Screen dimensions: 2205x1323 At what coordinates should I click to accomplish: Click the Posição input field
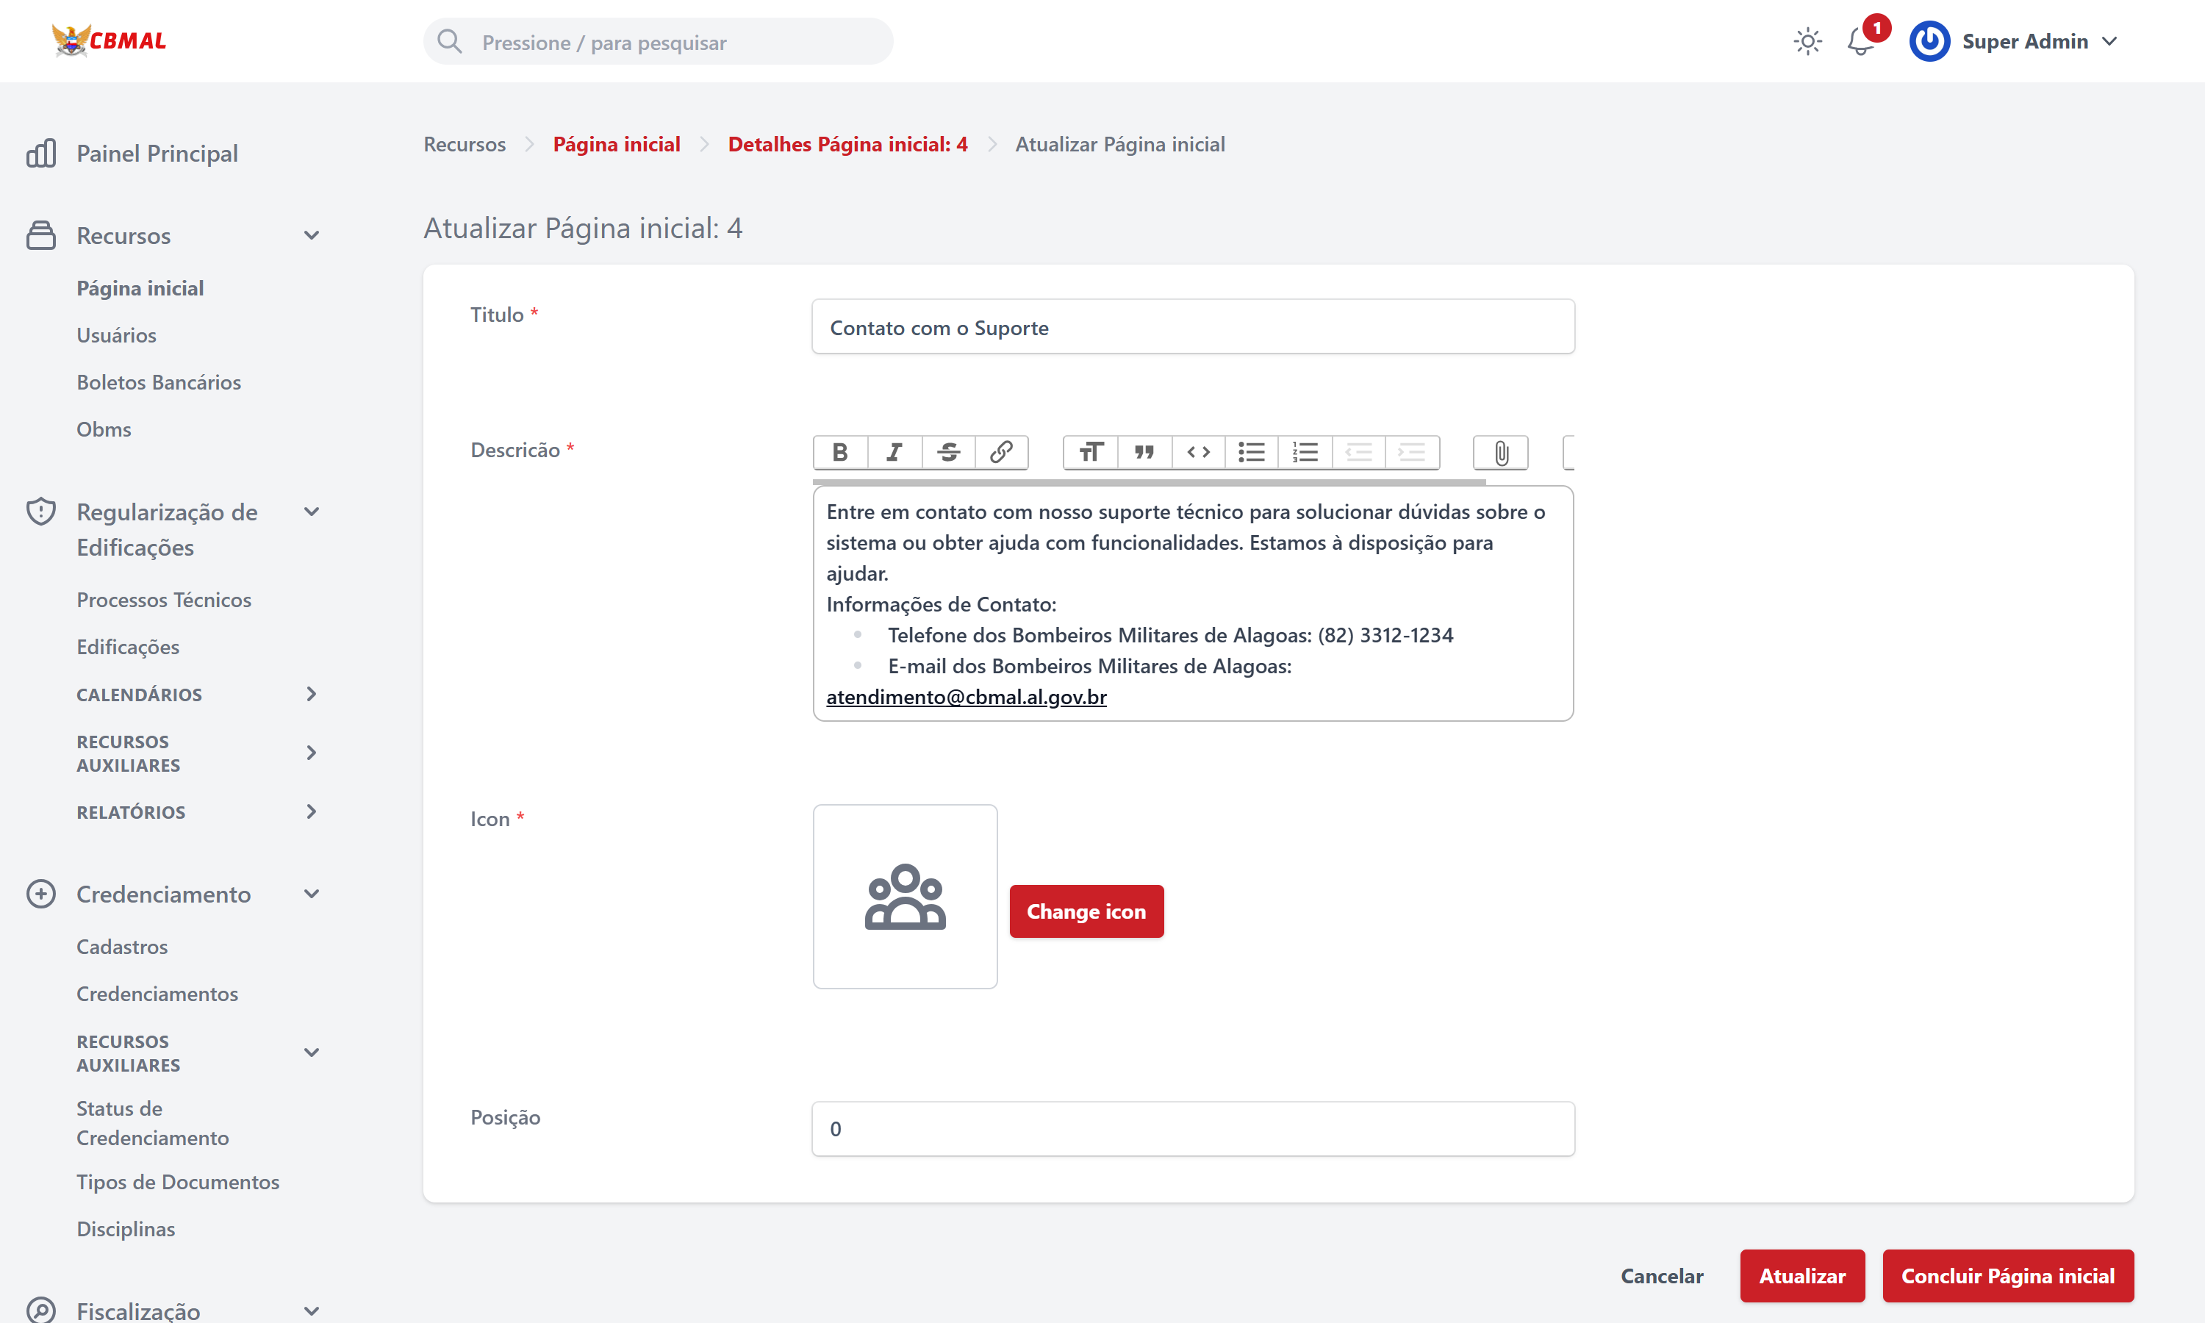pos(1192,1129)
